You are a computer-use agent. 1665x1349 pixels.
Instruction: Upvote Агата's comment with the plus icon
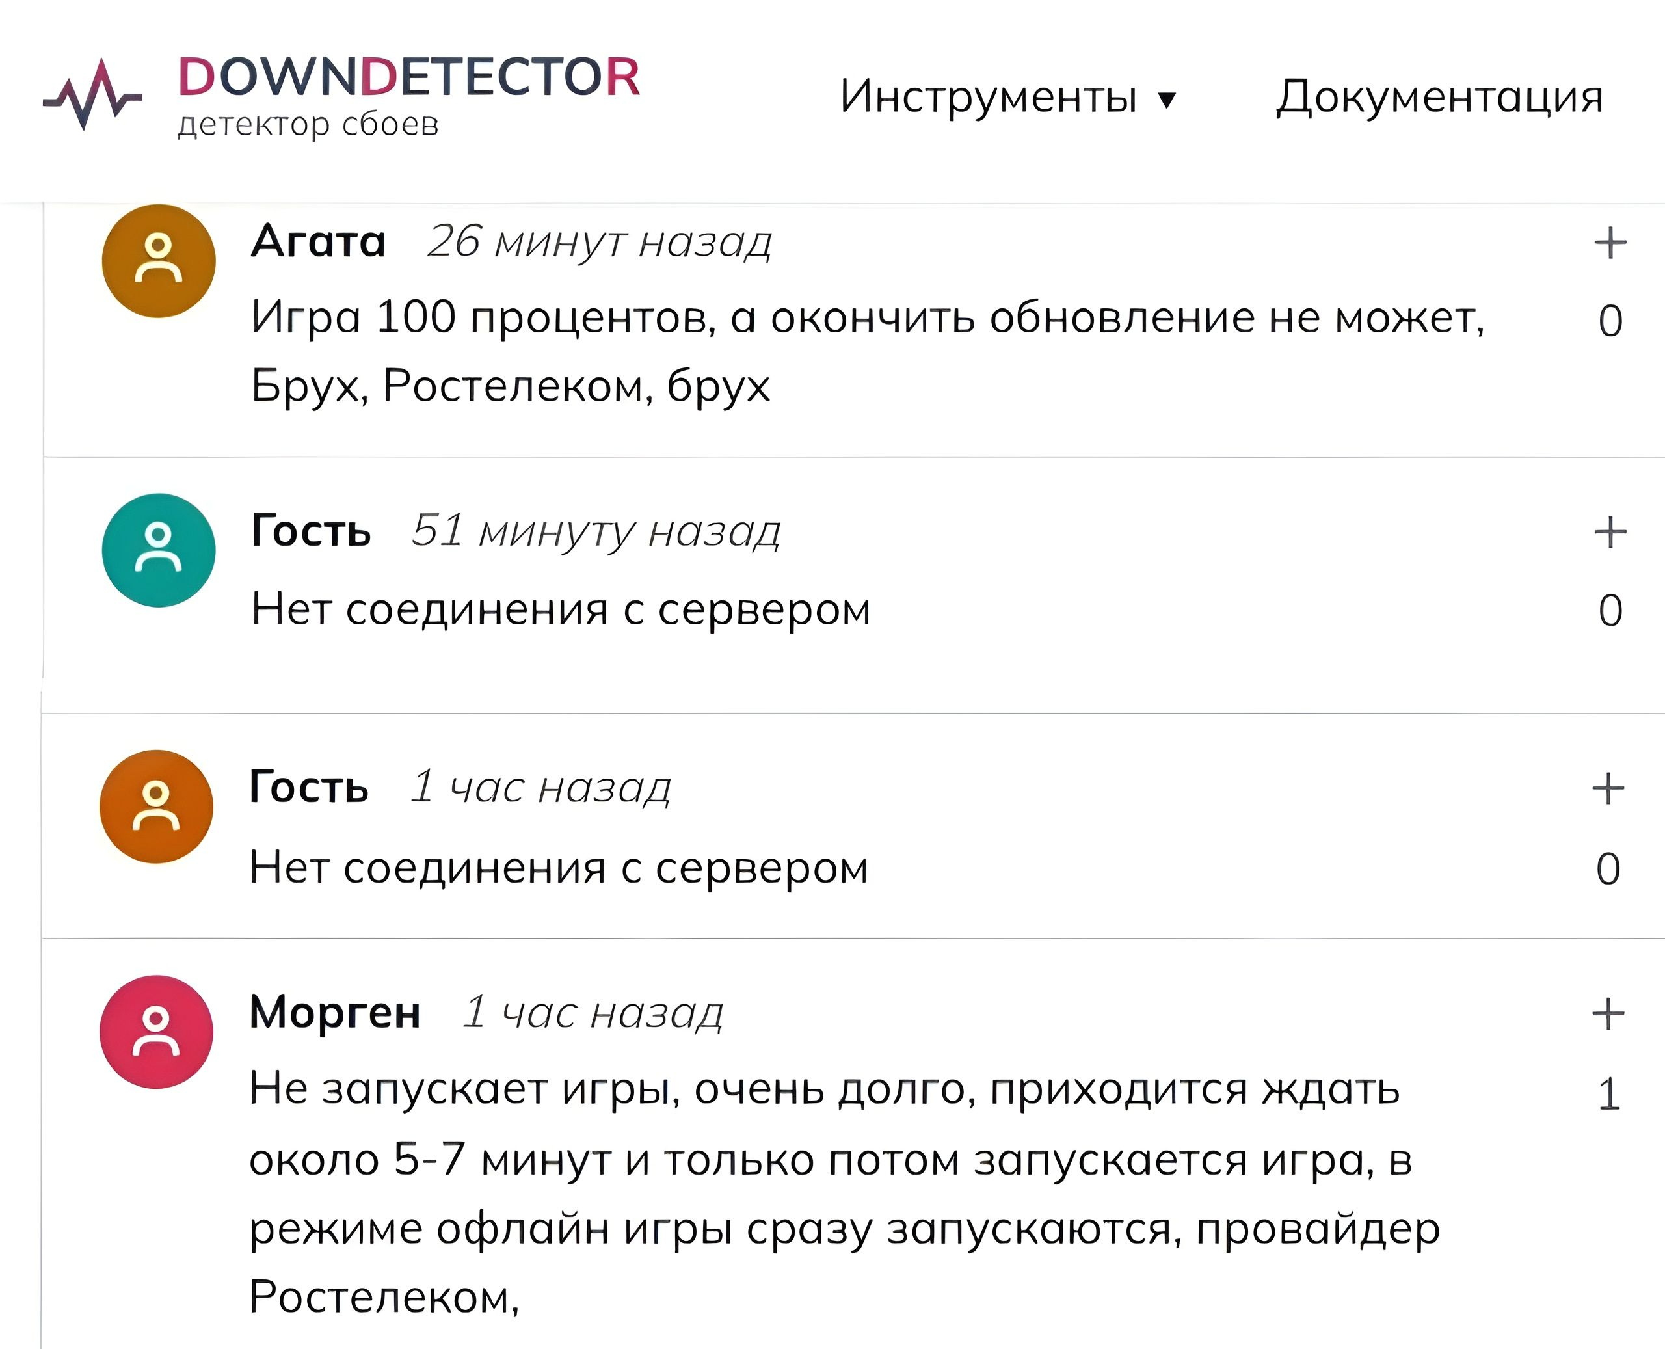tap(1610, 243)
